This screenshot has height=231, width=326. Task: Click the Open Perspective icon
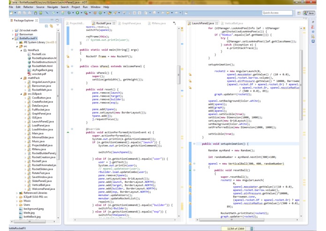299,13
